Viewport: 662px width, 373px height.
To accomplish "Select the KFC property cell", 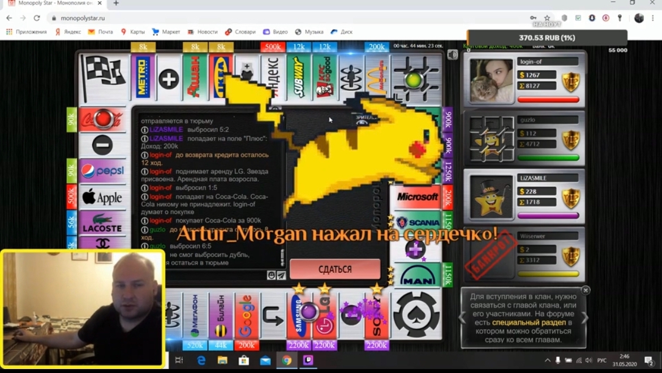I will tap(324, 78).
